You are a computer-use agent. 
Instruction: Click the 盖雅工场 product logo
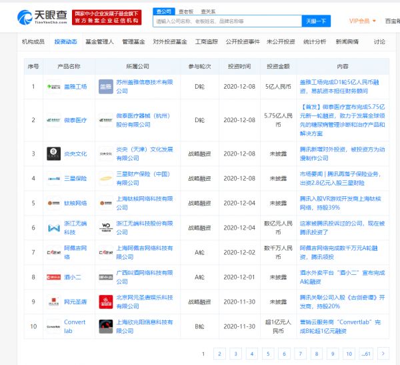point(54,87)
